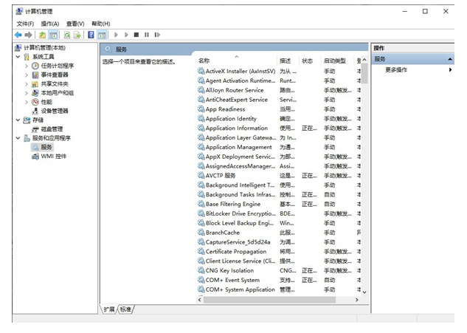467x333 pixels.
Task: Open the 查看(V) menu
Action: click(75, 24)
